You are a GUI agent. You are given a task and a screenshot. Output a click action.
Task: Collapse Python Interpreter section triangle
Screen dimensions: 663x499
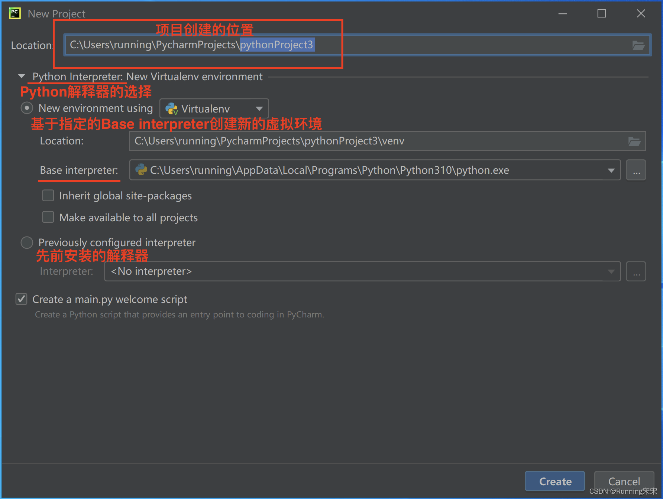point(22,76)
